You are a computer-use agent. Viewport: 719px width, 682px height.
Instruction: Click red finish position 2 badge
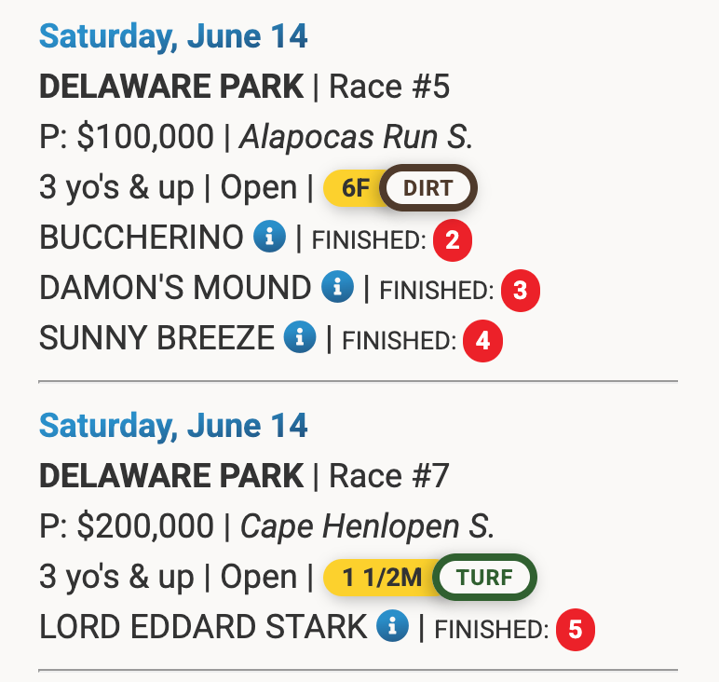453,239
